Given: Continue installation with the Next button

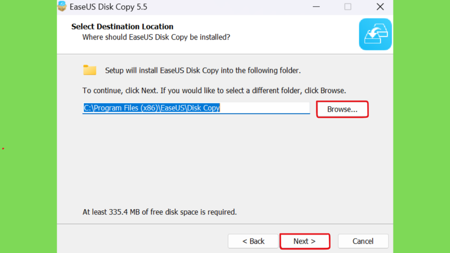Looking at the screenshot, I should tap(305, 241).
